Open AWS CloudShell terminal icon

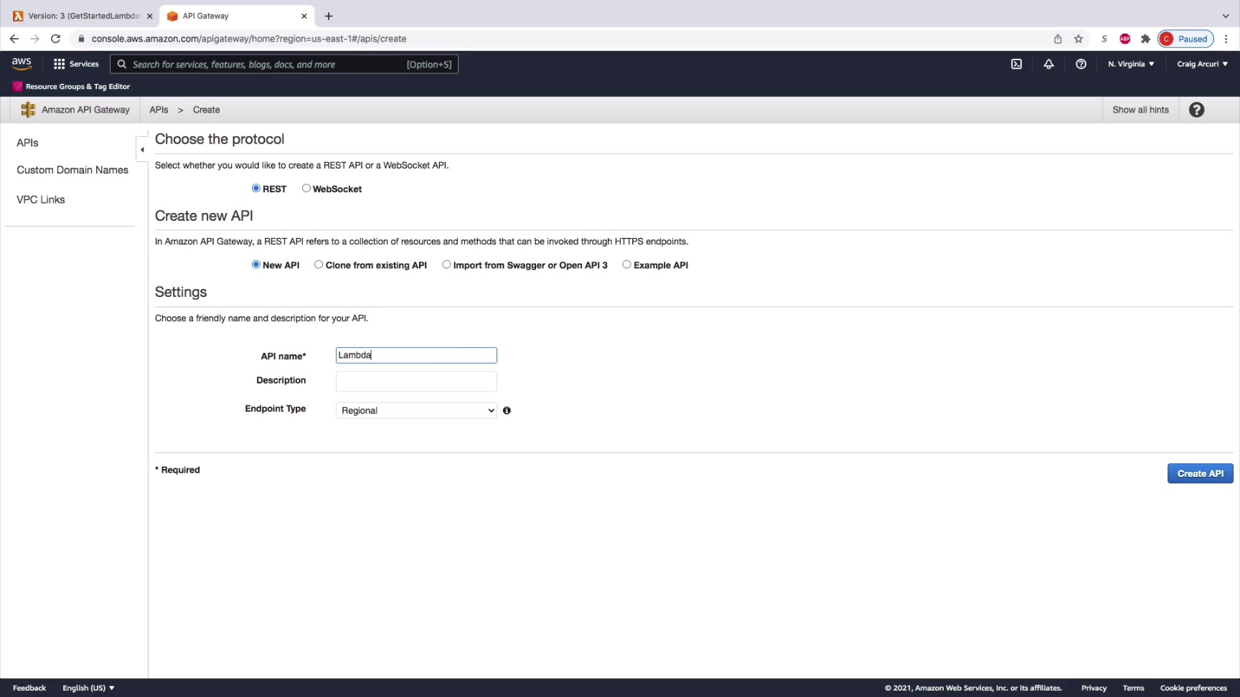click(1016, 64)
